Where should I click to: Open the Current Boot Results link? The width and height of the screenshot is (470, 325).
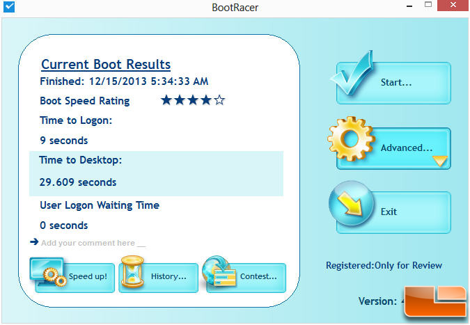106,65
